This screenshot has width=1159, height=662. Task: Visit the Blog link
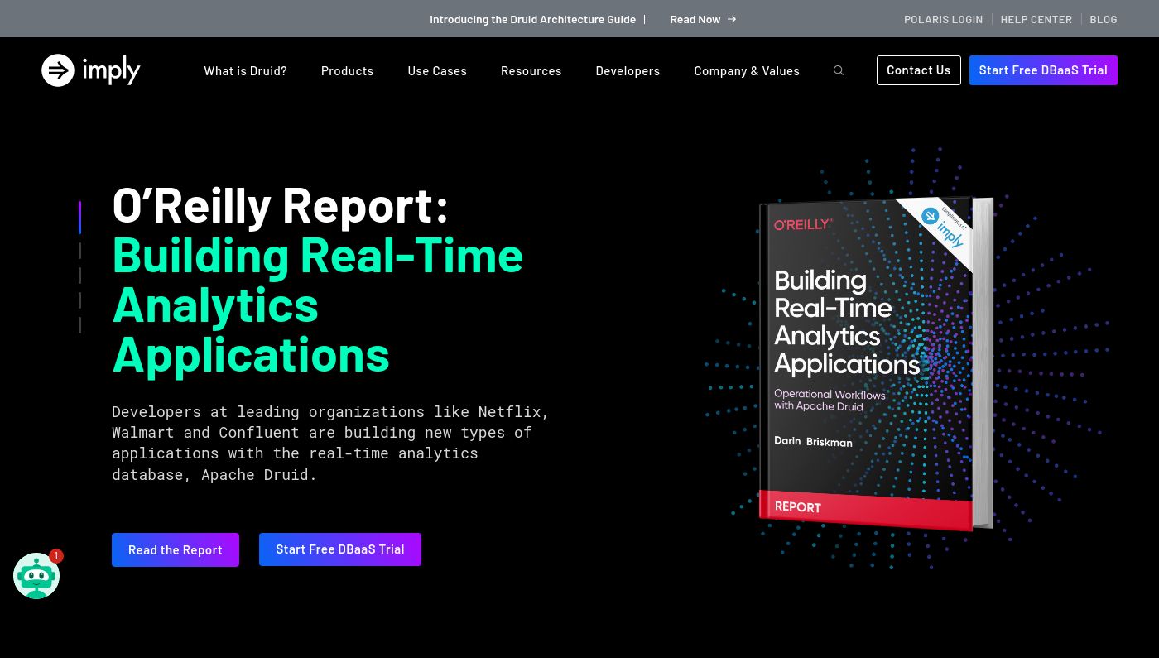point(1104,19)
